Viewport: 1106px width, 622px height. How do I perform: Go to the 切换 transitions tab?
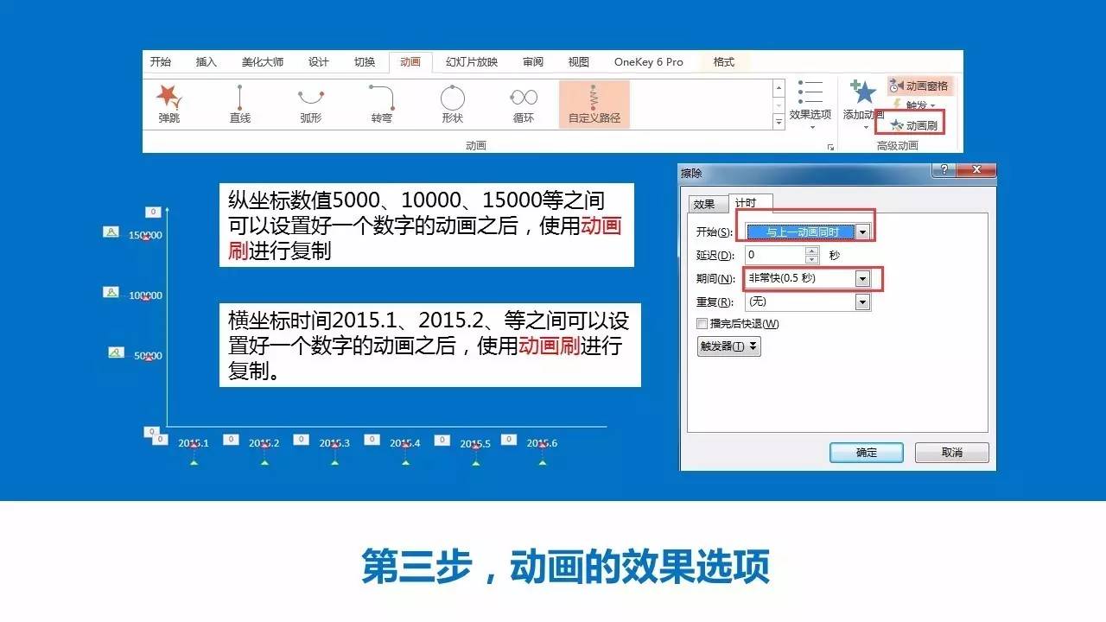(365, 62)
